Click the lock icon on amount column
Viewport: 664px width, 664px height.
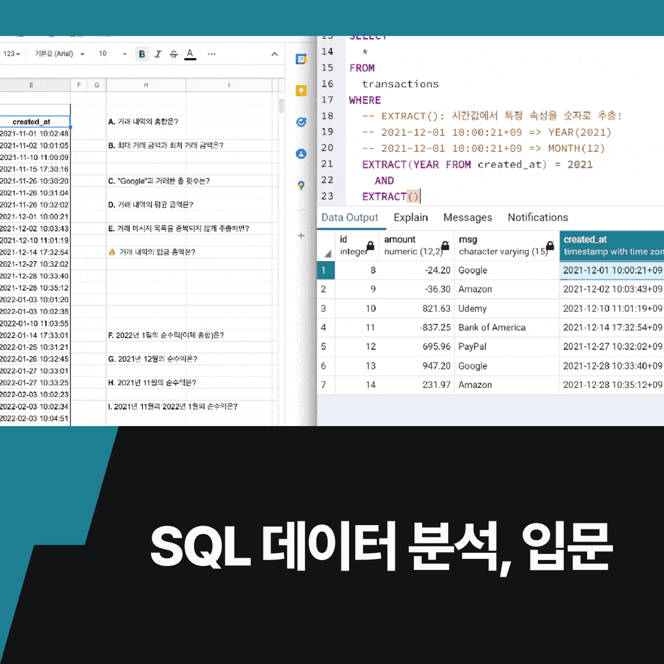[x=445, y=245]
